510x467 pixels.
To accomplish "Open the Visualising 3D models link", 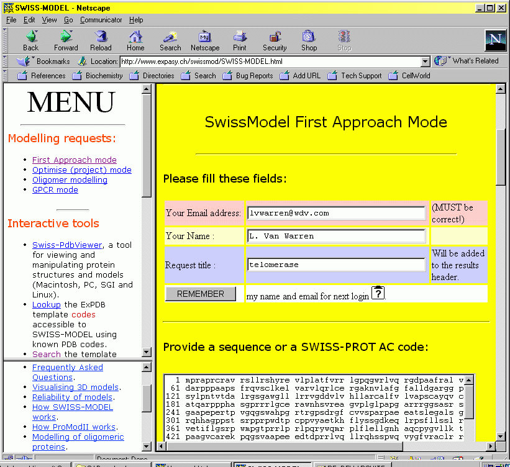I will (75, 388).
